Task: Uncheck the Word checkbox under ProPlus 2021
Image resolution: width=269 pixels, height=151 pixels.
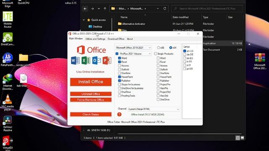Action: [x=119, y=58]
